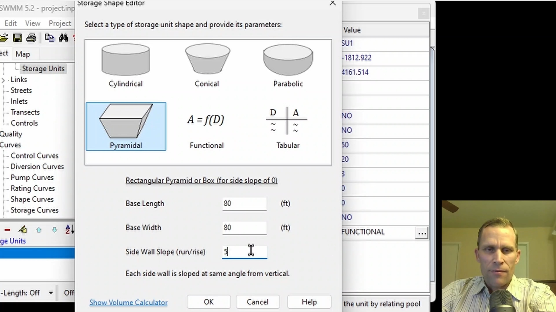Click the A-Z sort objects icon
The height and width of the screenshot is (312, 556).
coord(69,229)
